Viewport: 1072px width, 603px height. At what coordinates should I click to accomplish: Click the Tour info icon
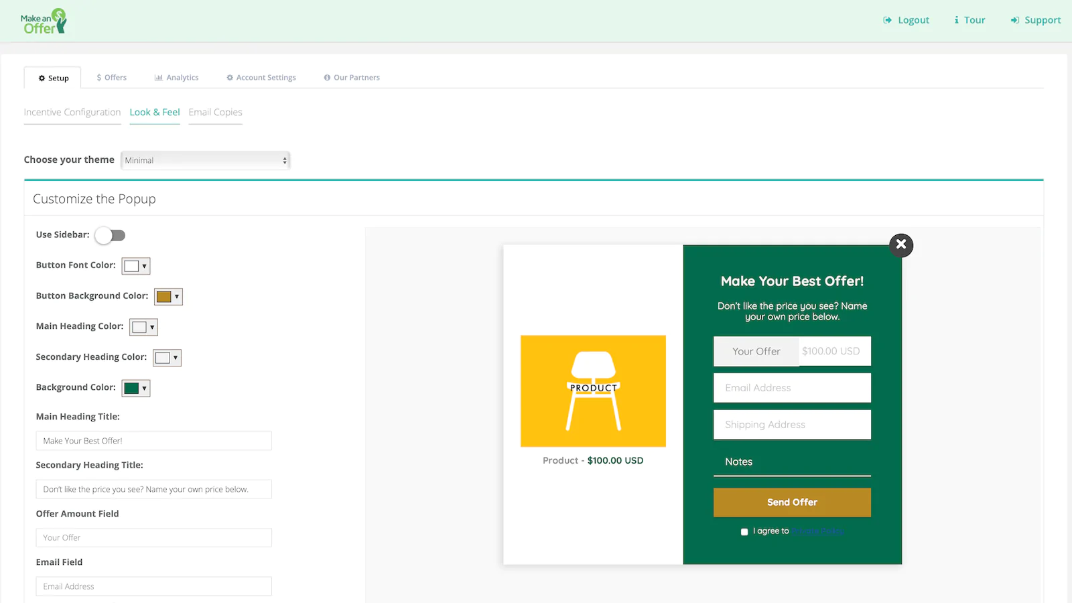[956, 20]
